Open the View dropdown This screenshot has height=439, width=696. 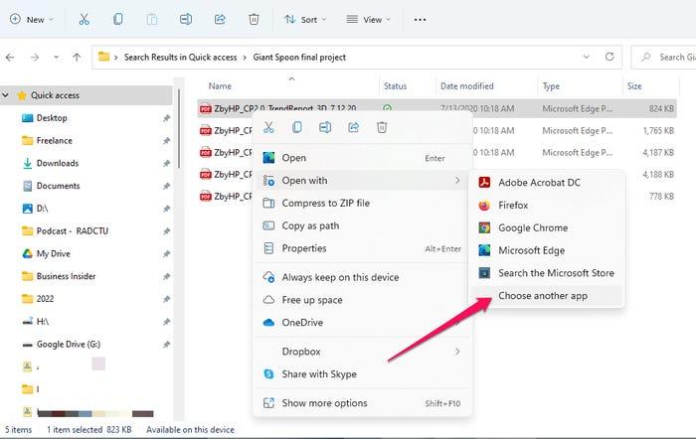coord(369,20)
